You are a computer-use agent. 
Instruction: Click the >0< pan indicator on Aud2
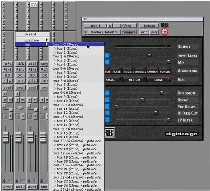click(x=20, y=81)
